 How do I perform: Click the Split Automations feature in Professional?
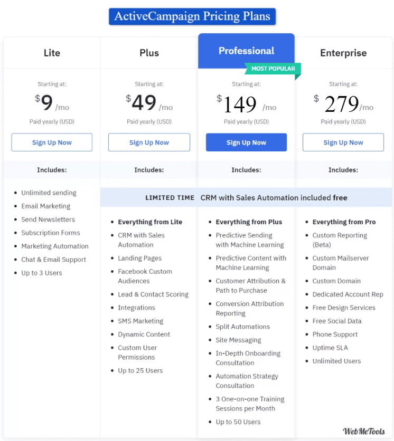242,327
